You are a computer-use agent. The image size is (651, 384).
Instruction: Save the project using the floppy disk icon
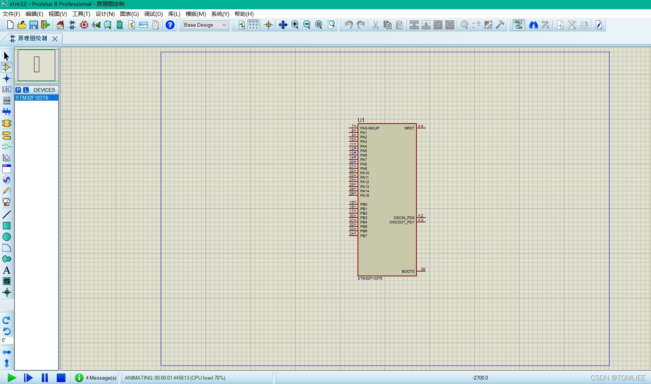click(34, 25)
